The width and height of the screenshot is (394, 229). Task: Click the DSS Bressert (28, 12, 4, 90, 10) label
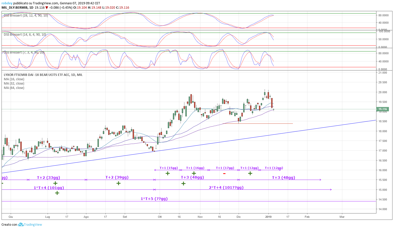(x=26, y=16)
